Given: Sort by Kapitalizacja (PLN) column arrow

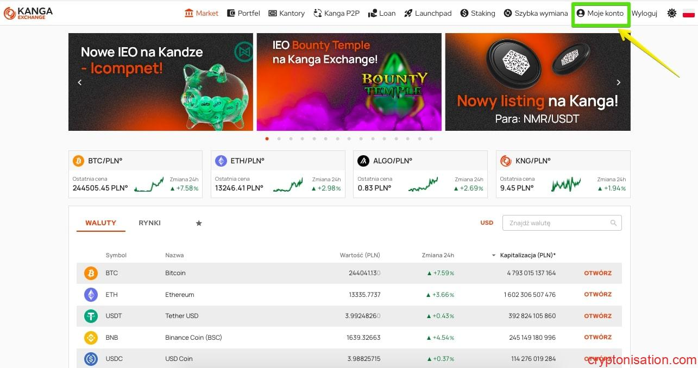Looking at the screenshot, I should [x=494, y=255].
